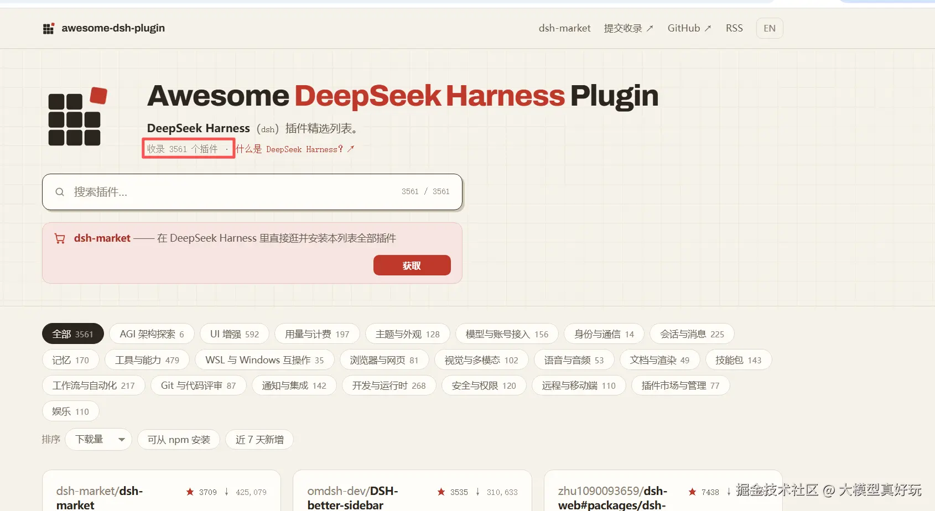935x511 pixels.
Task: Filter by 语音与音频 category
Action: 574,359
